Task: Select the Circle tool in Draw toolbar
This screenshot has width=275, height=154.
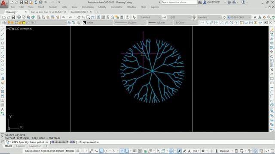Action: [3, 56]
